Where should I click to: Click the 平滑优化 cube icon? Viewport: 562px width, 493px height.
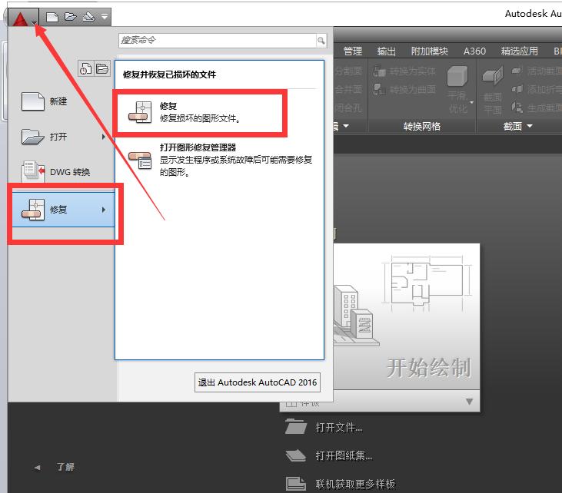click(x=457, y=75)
